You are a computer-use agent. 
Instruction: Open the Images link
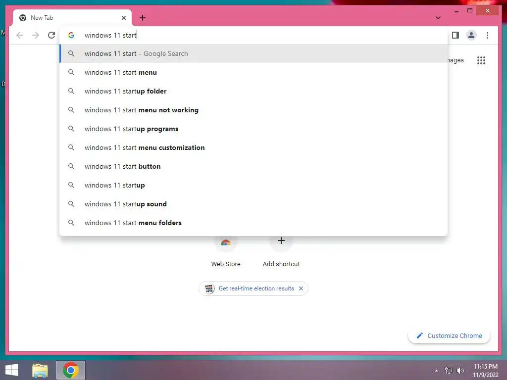(456, 60)
